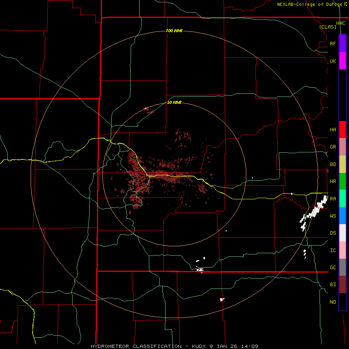Select the "HA" legend label
Viewport: 349px width, 349px height.
tap(333, 130)
